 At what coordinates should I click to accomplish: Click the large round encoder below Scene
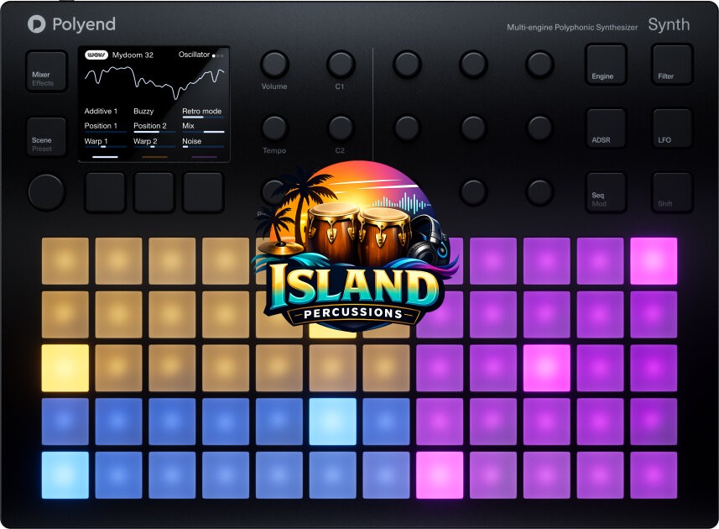click(46, 191)
